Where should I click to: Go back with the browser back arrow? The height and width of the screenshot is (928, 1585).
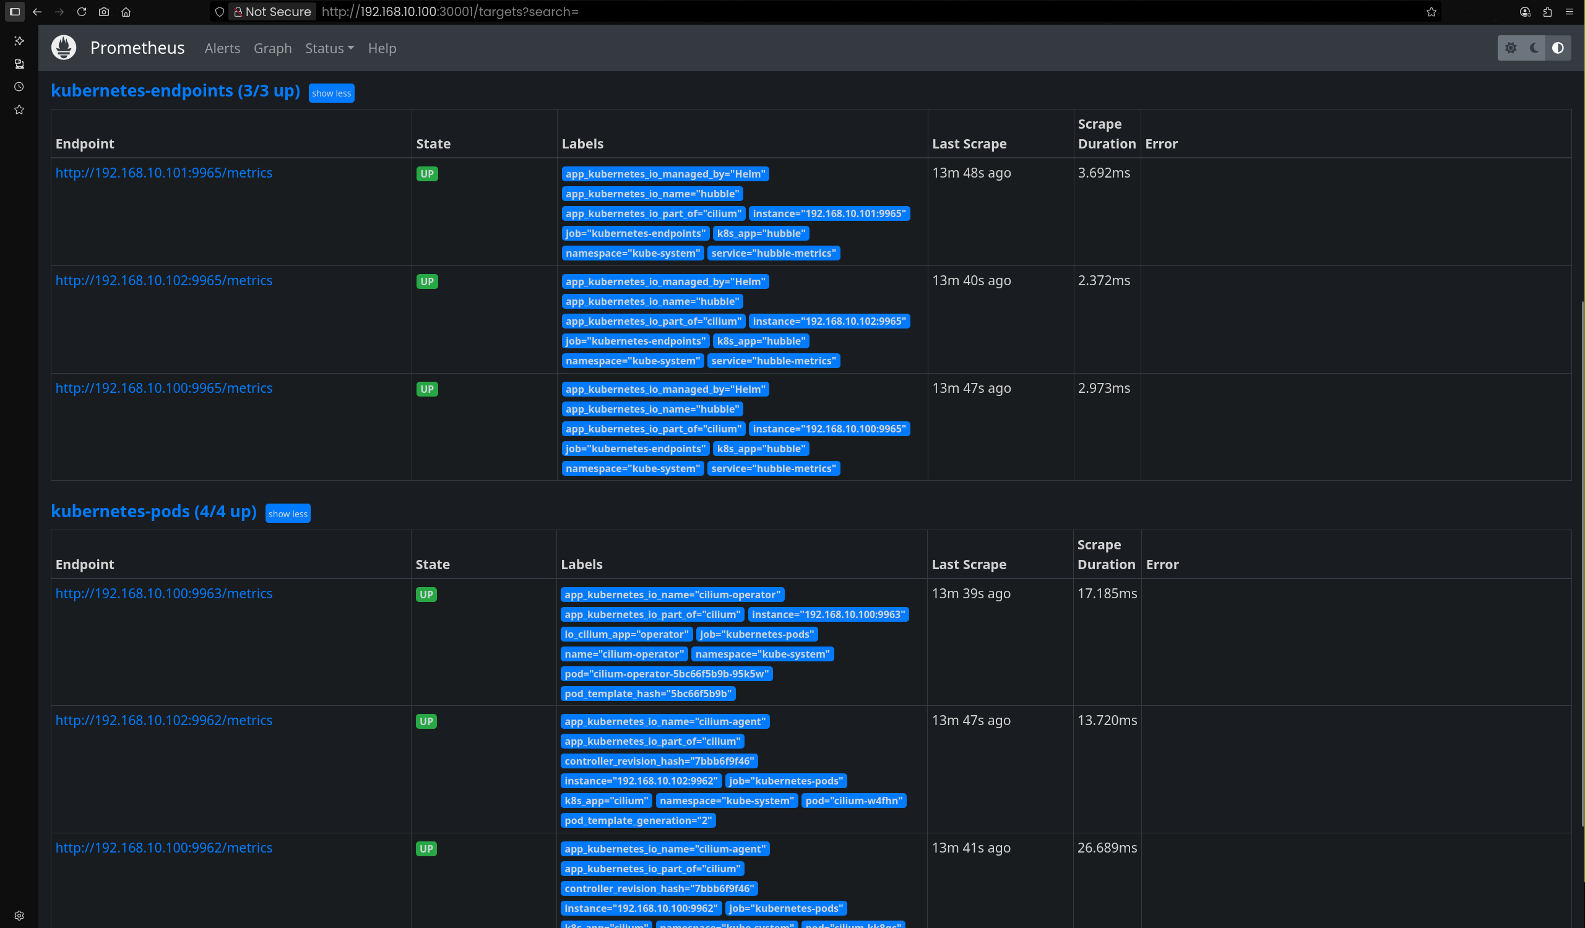(37, 11)
